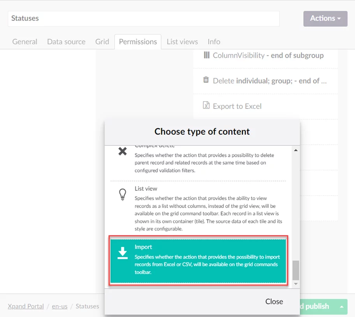Switch to the Grid tab
This screenshot has width=355, height=317.
coord(102,42)
